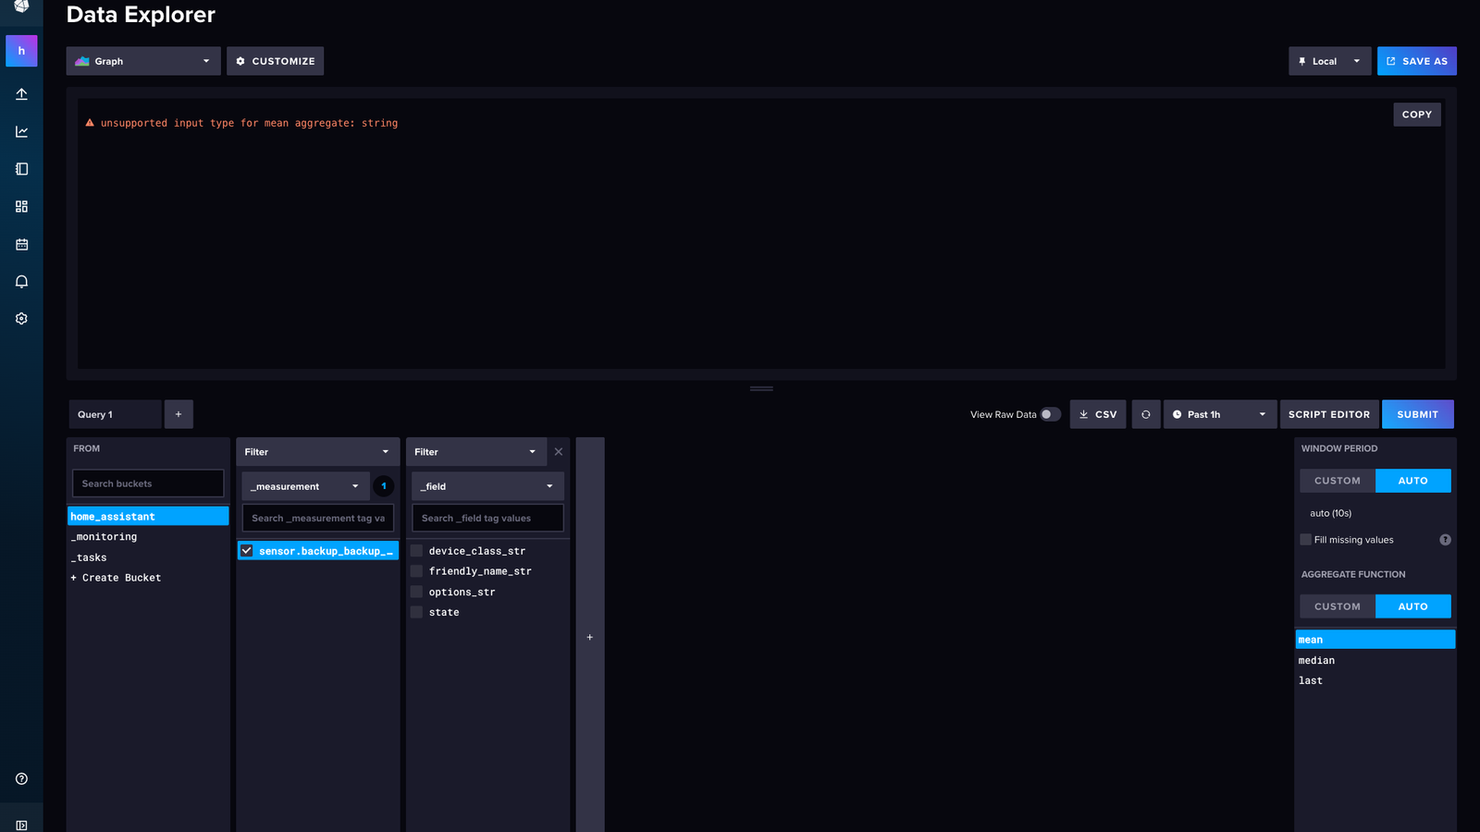Open first Filter type dropdown
The image size is (1480, 832).
click(x=317, y=452)
